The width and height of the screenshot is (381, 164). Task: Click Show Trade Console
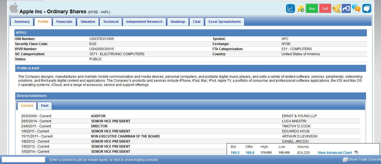[365, 159]
